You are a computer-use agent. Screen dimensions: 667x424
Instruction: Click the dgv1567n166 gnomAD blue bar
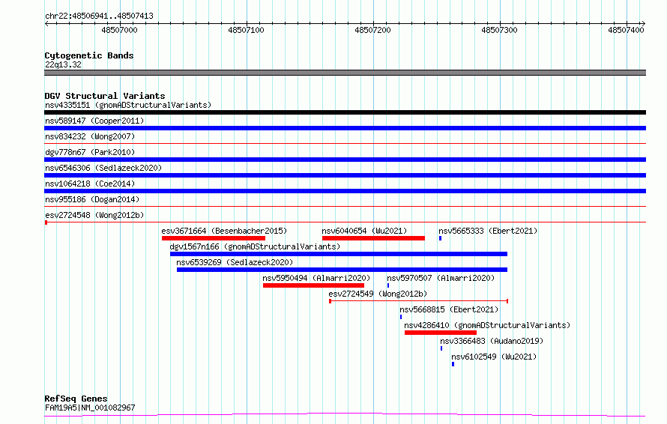339,254
